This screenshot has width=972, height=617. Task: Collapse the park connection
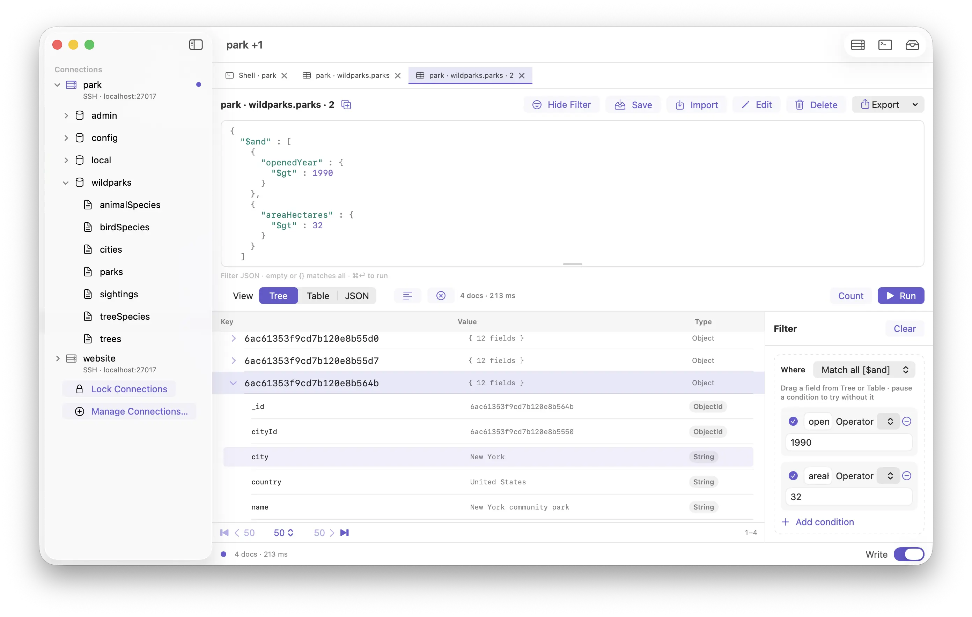(57, 85)
